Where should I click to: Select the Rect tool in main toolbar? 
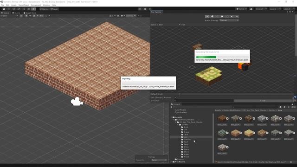(24, 9)
